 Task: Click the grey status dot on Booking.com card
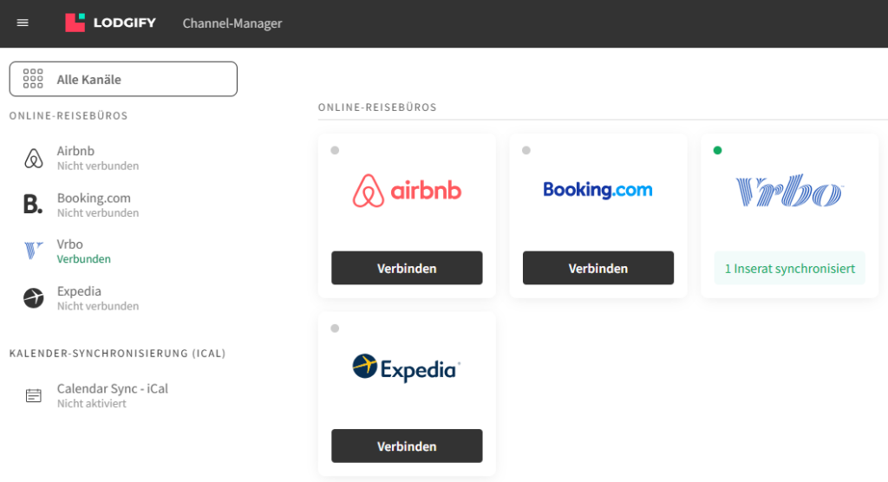coord(526,150)
